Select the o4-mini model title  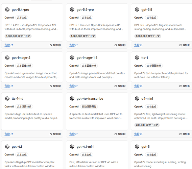(x=147, y=99)
